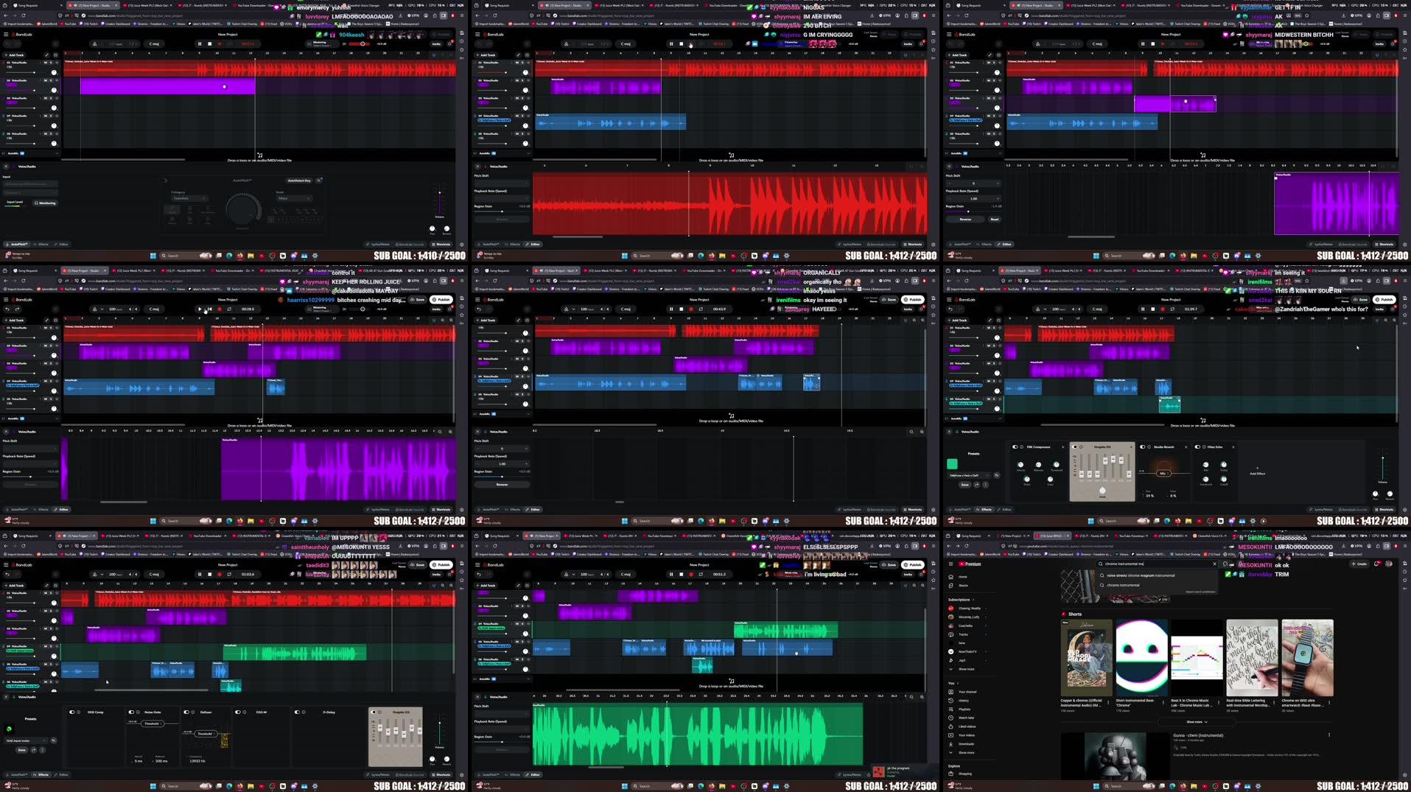The width and height of the screenshot is (1411, 792).
Task: Disable the Studio Reverb effect toggle
Action: pyautogui.click(x=1143, y=446)
